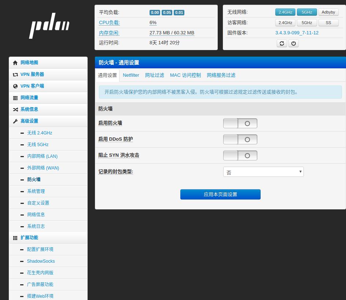
Task: Open the 内存空闲 link
Action: coord(109,33)
